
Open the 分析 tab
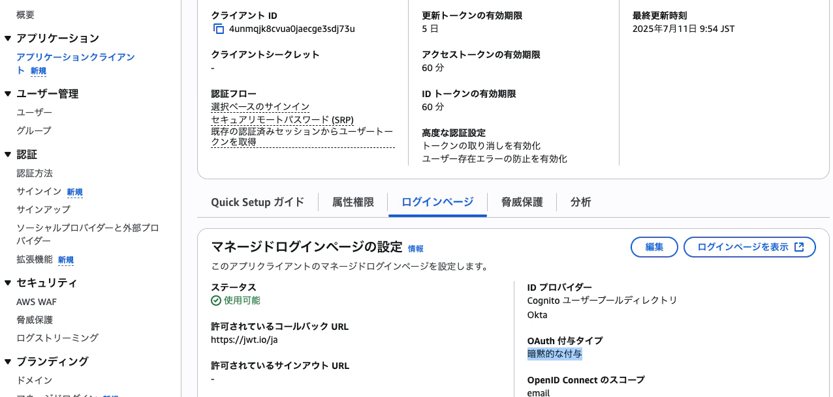580,202
